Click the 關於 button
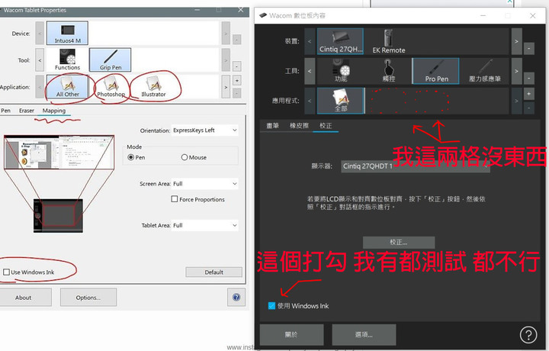 [x=291, y=334]
